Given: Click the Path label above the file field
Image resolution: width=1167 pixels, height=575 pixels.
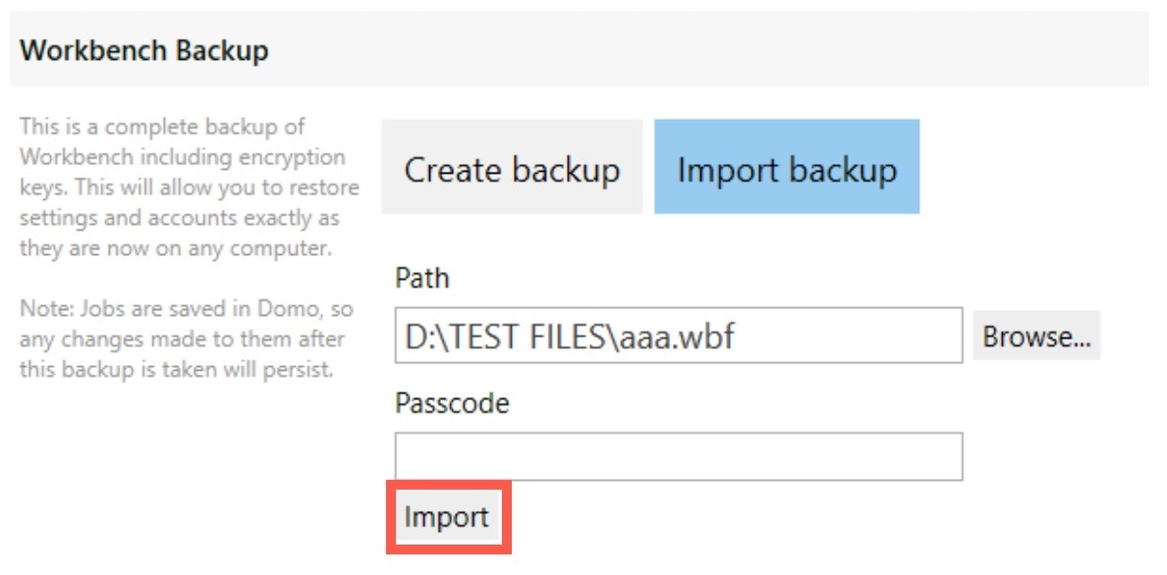Looking at the screenshot, I should coord(420,278).
